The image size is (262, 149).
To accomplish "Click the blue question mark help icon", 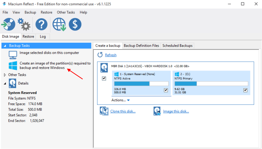I will [x=42, y=24].
